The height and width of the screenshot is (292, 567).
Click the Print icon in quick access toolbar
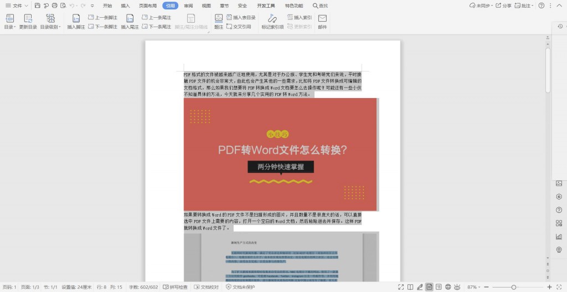pyautogui.click(x=55, y=6)
